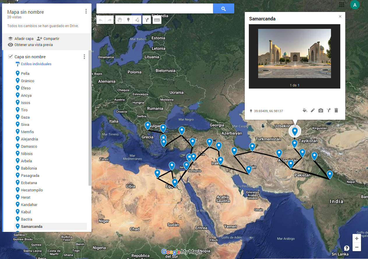The width and height of the screenshot is (368, 259).
Task: Open Capa sin nombre layer options menu
Action: [84, 57]
